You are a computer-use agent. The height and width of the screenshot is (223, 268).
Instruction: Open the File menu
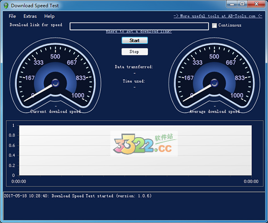click(x=12, y=16)
